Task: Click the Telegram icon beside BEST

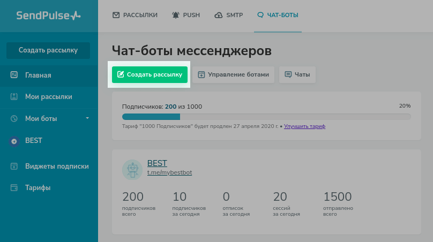Action: pos(14,141)
